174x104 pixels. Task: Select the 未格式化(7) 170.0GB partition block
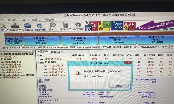click(x=156, y=38)
